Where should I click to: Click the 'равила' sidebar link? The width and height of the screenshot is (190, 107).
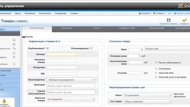pos(3,57)
